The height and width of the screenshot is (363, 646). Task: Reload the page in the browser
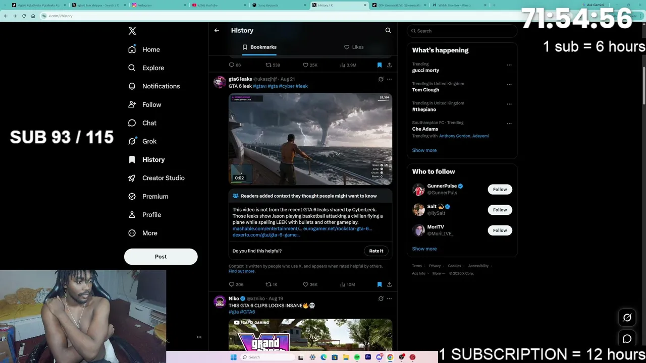point(24,16)
